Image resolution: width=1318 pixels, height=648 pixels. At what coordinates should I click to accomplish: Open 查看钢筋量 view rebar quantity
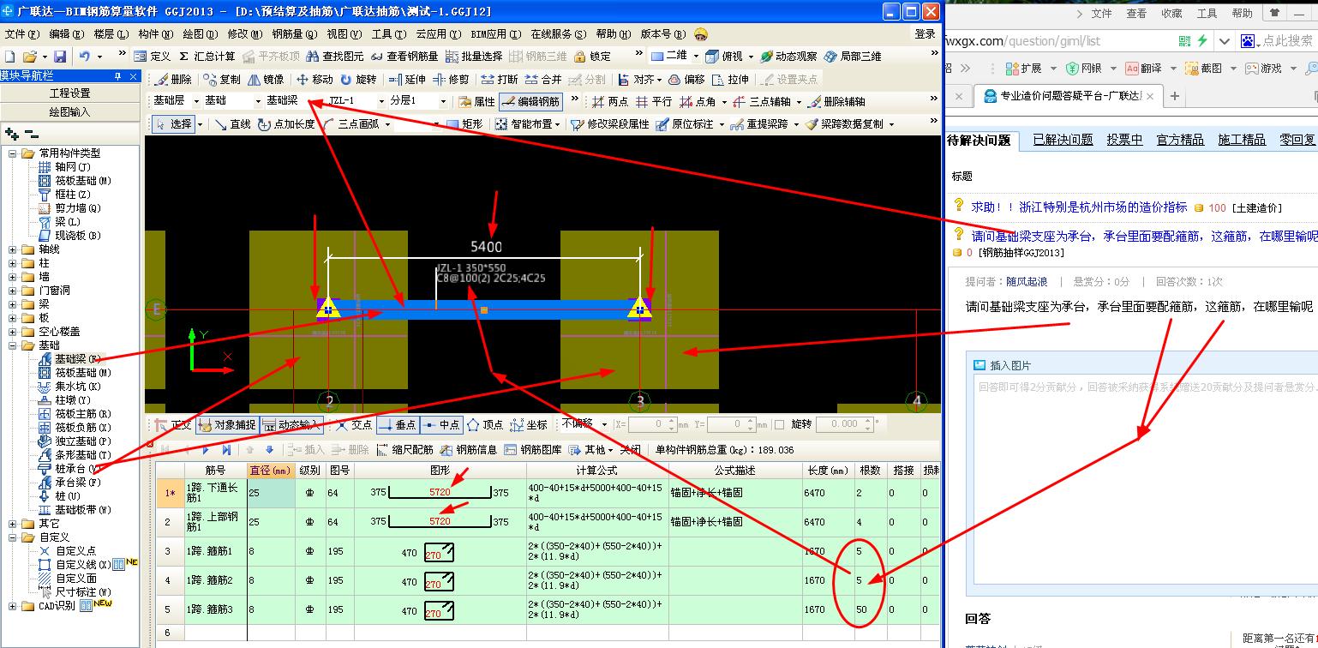coord(404,56)
